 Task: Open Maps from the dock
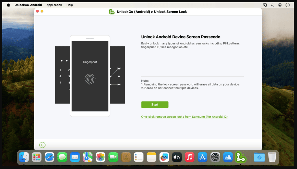(x=88, y=157)
